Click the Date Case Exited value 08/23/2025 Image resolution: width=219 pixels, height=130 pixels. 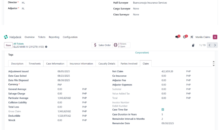coord(63,76)
